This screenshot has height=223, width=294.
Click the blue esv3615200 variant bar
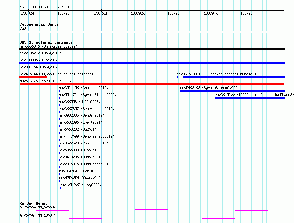point(250,98)
